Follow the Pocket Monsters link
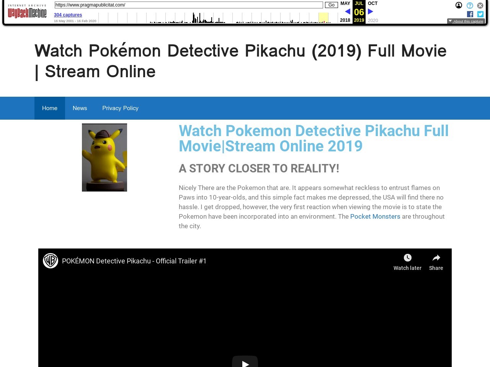Screen dimensions: 490x367 coord(375,216)
